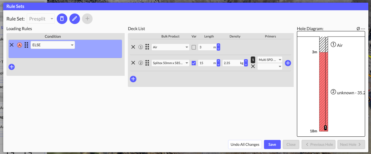
Task: Remove the Splitex deck with X icon
Action: [133, 63]
